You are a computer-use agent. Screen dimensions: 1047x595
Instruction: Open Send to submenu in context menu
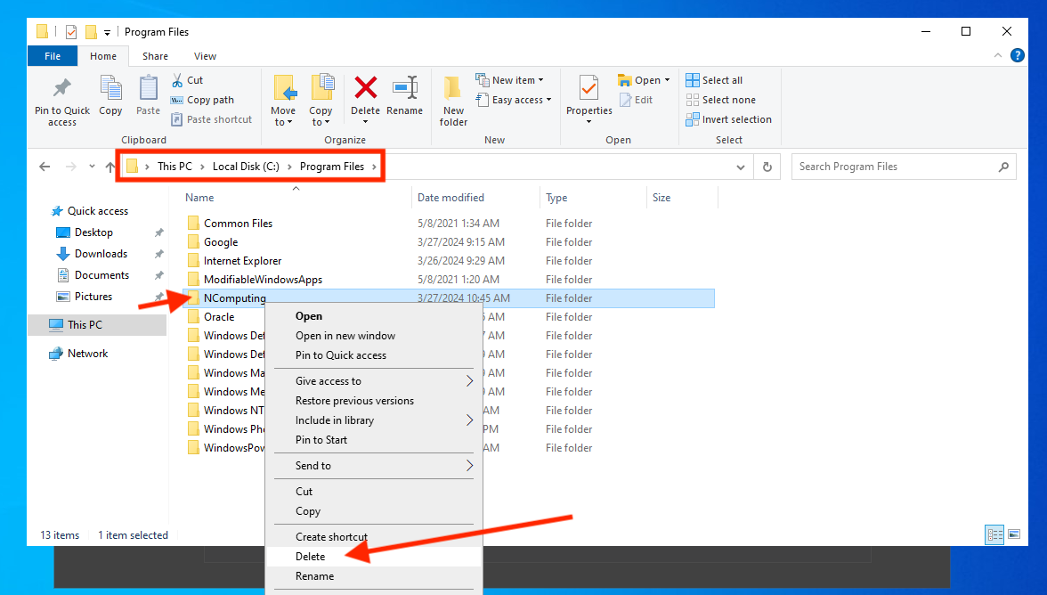tap(373, 466)
